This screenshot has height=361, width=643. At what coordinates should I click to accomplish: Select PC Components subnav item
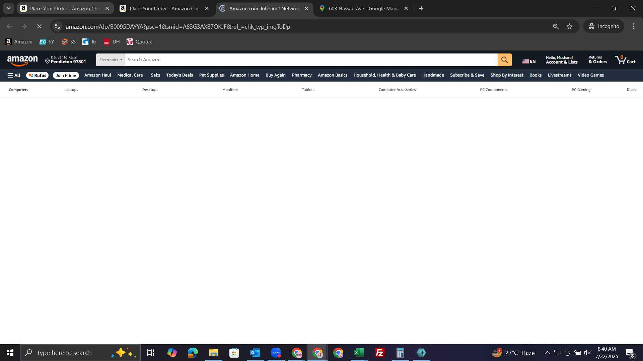493,90
